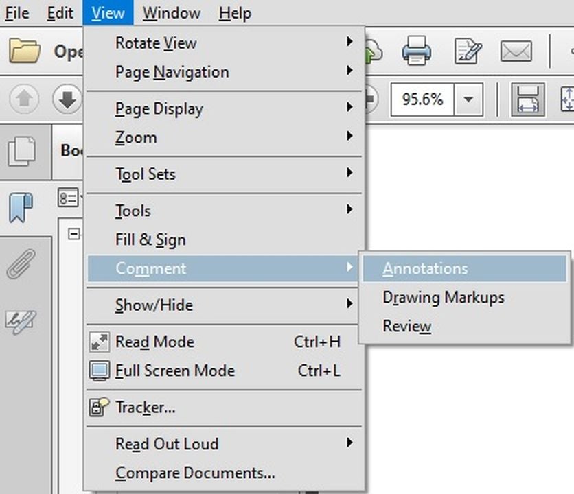Screen dimensions: 574x494
Task: Open the Tracker menu entry
Action: pyautogui.click(x=145, y=408)
